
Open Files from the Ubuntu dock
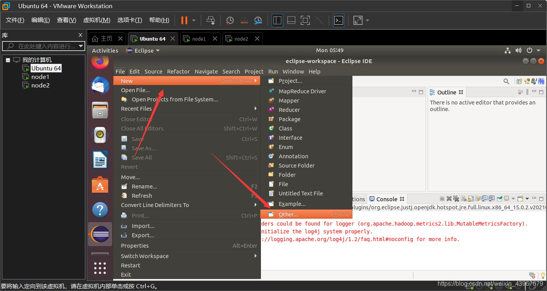pyautogui.click(x=100, y=110)
